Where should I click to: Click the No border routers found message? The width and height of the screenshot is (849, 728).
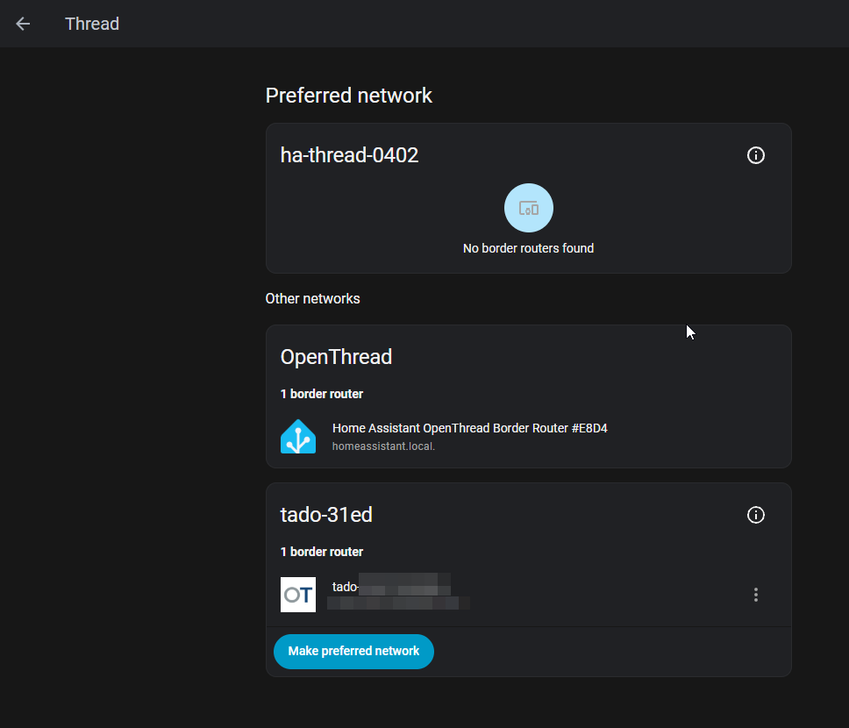(528, 248)
